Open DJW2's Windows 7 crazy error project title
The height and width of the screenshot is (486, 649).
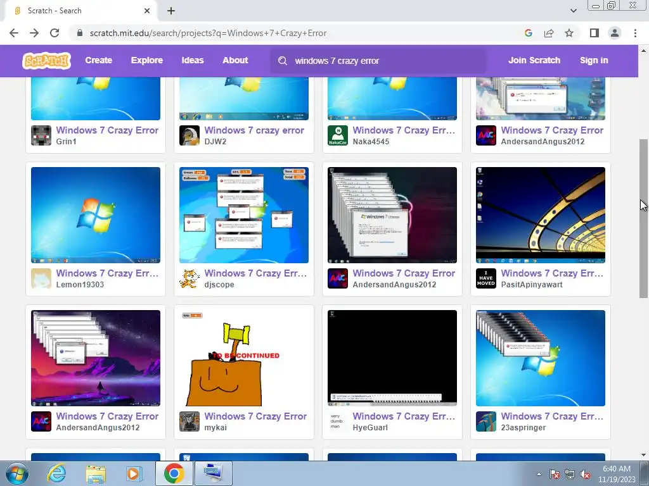pos(254,130)
